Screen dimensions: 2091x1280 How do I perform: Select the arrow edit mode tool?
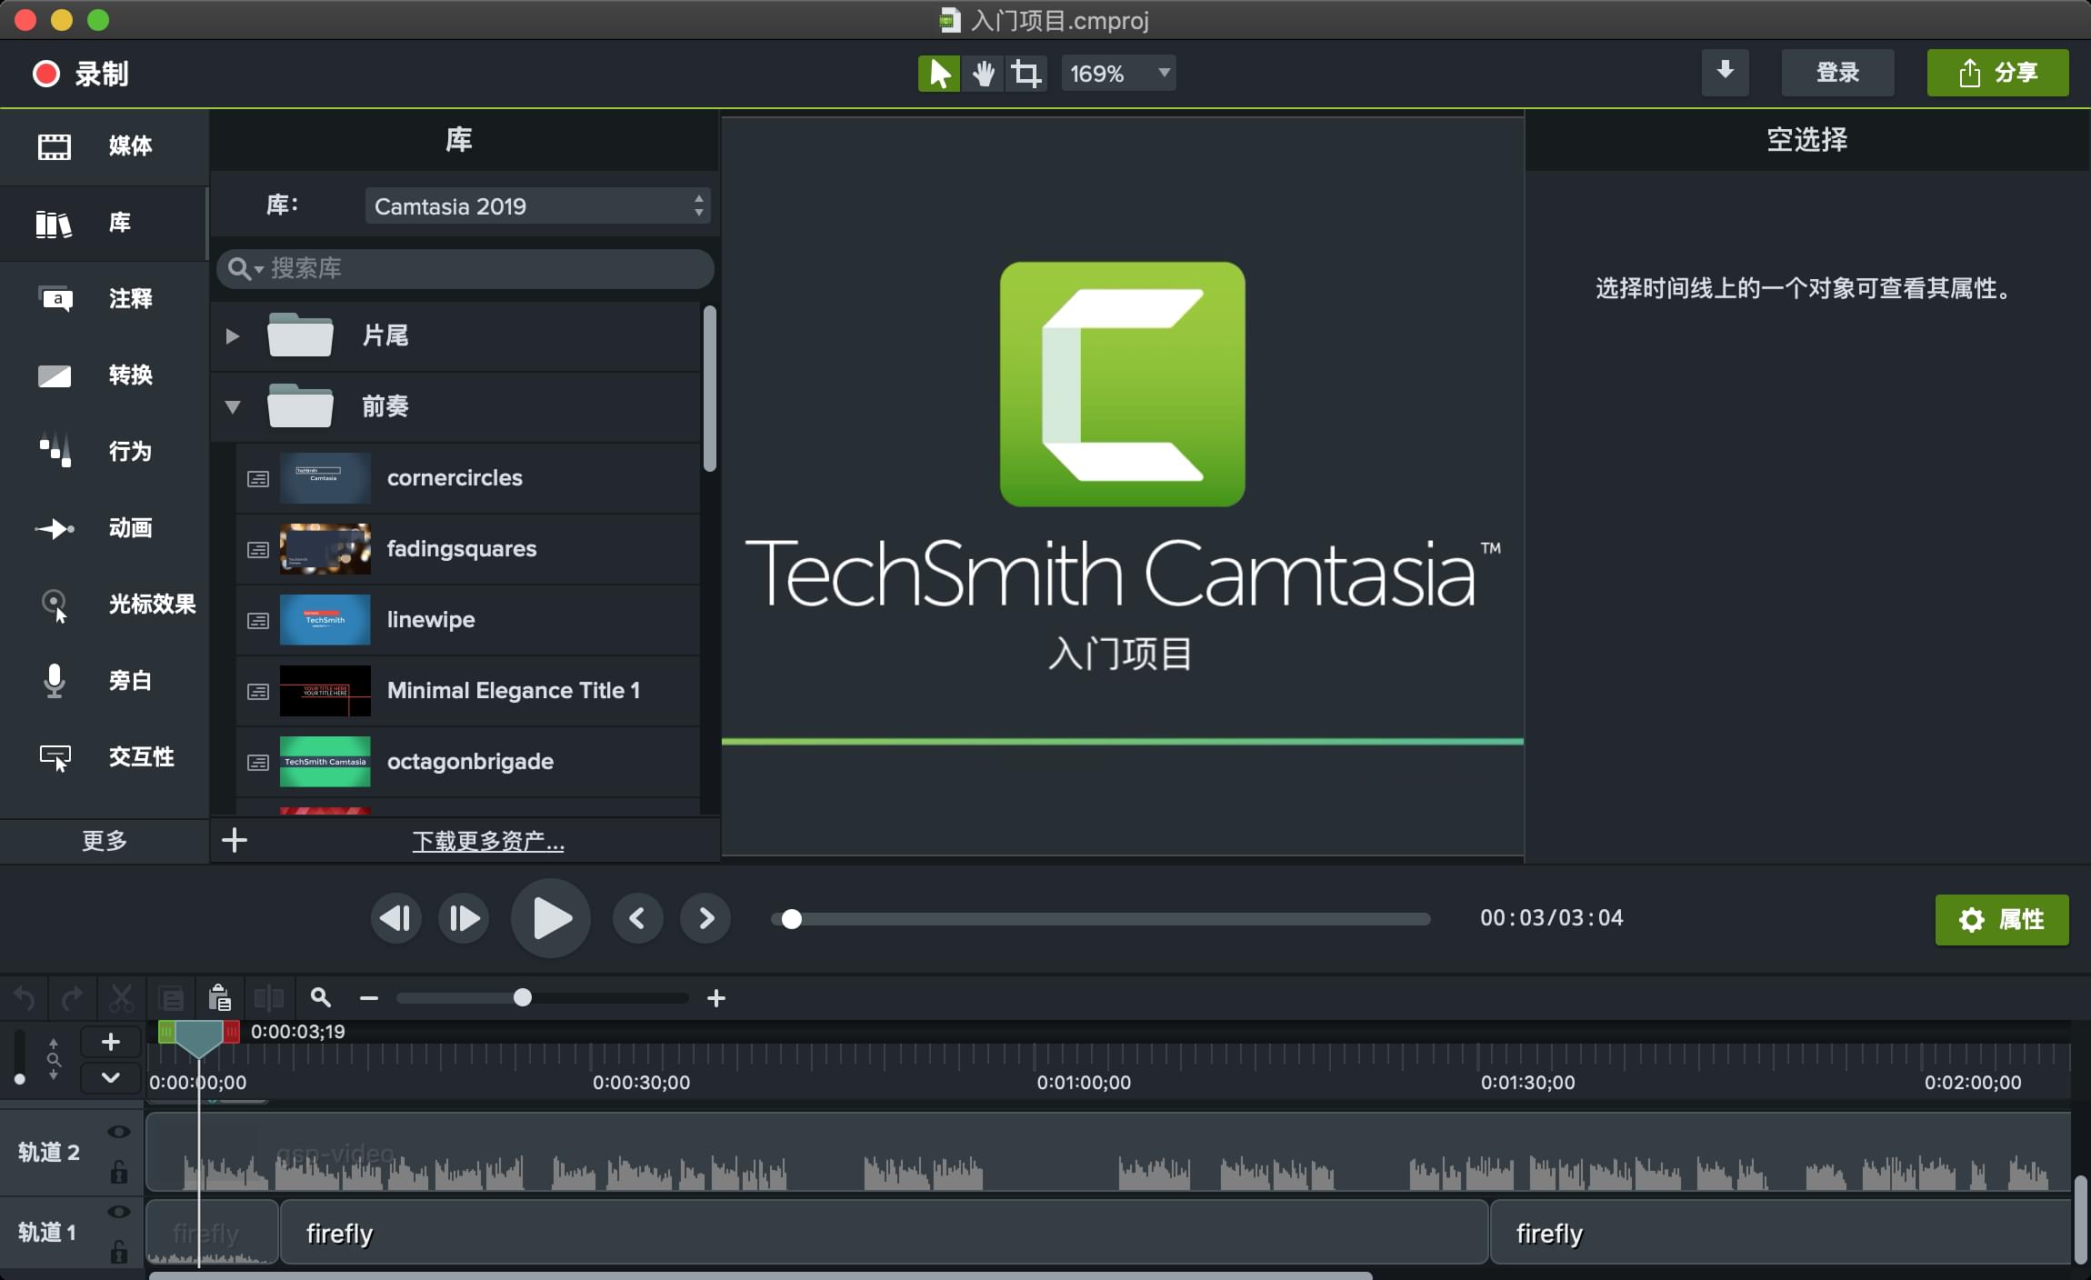point(939,73)
